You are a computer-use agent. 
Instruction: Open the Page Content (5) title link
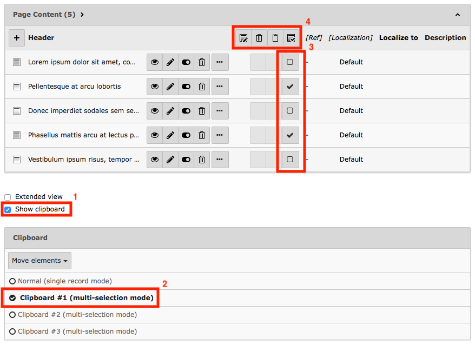click(44, 15)
